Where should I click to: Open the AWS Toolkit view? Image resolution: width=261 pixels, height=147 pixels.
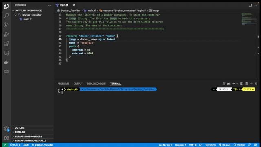7,71
